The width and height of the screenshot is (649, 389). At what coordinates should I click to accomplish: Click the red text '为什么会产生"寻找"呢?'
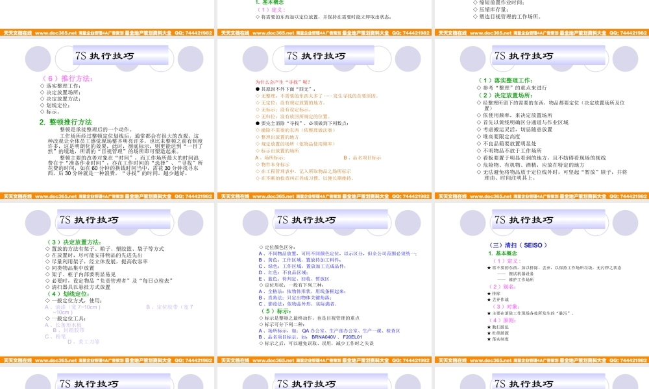coord(283,82)
